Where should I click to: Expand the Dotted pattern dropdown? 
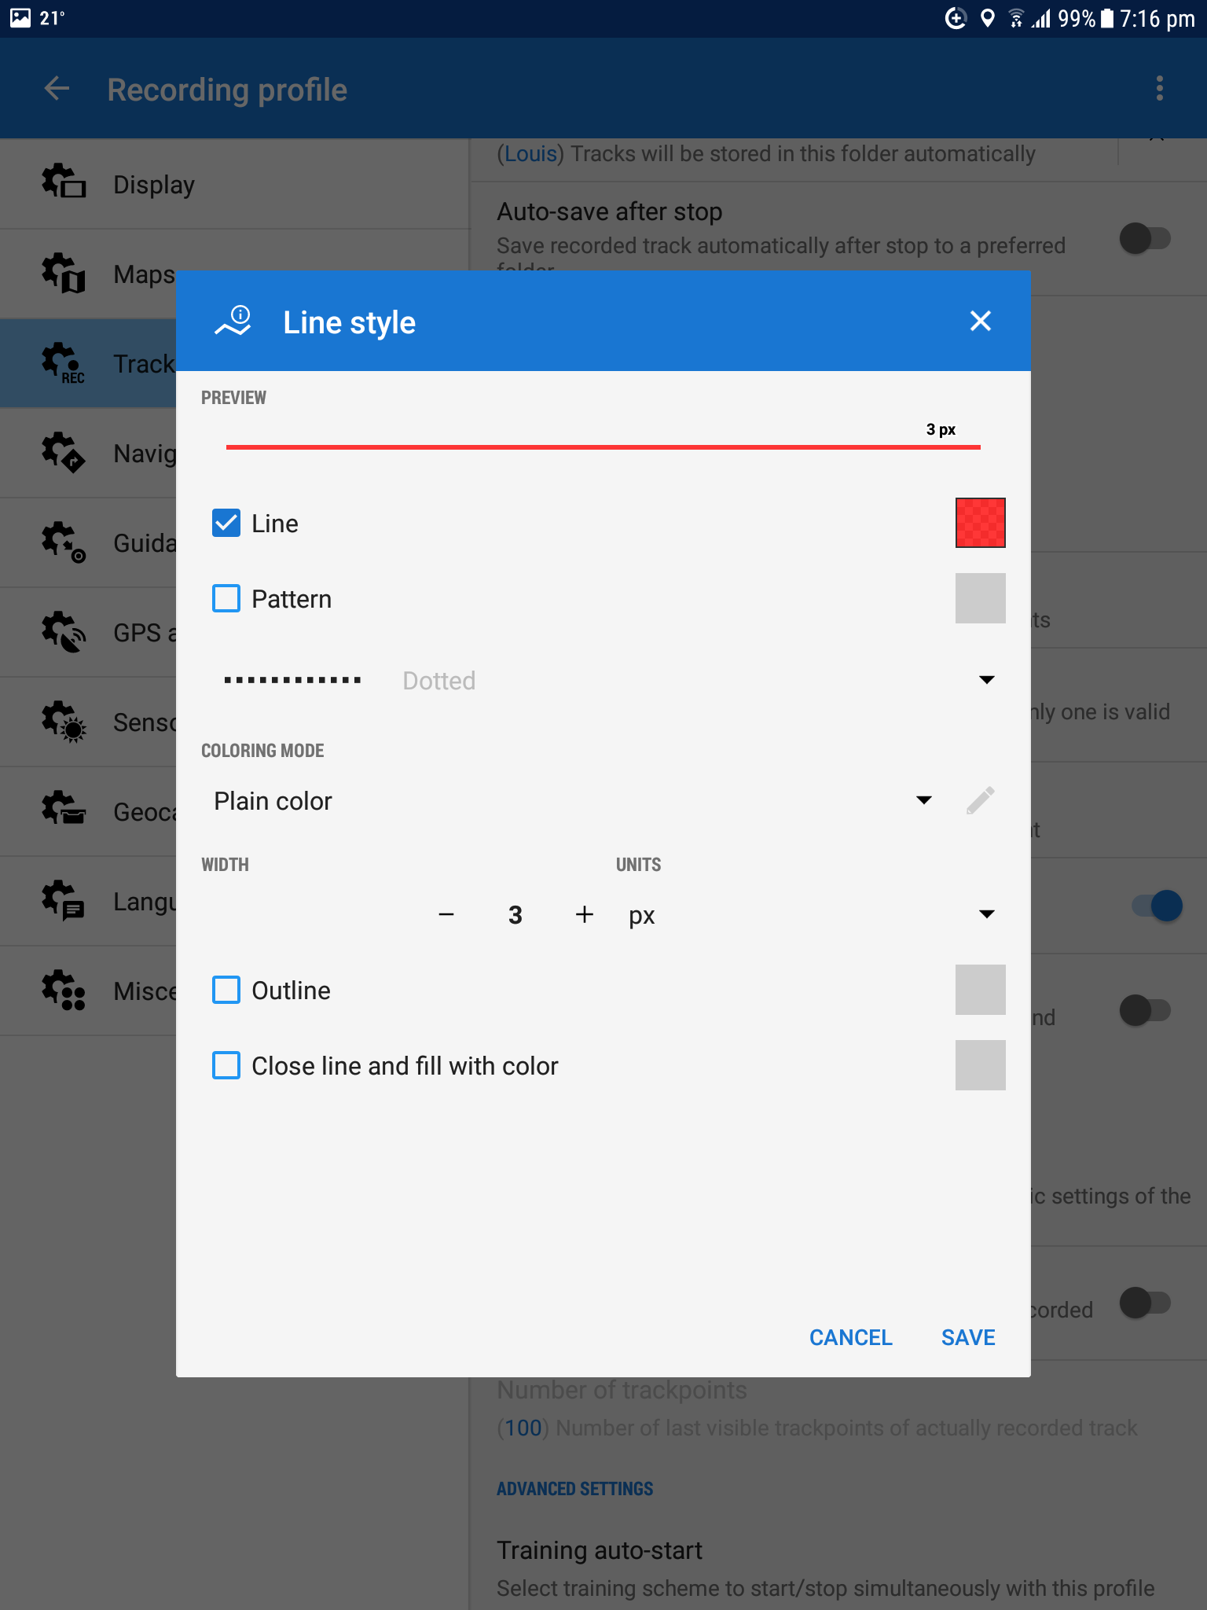(x=986, y=680)
